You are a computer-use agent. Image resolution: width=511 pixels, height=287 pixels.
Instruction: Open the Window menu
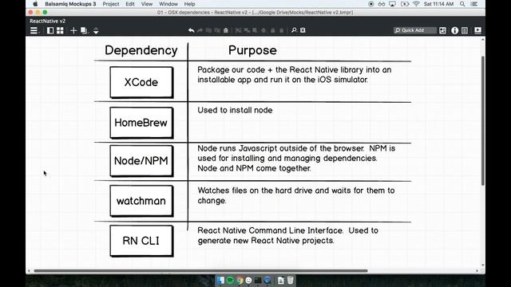tap(168, 4)
